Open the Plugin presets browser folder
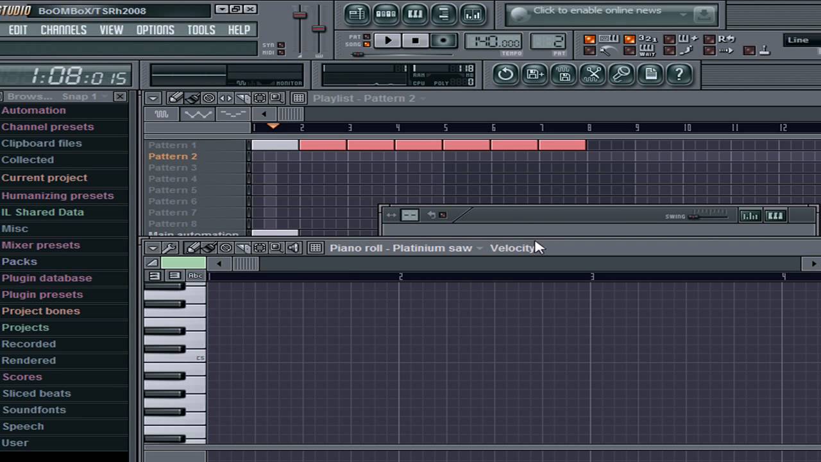Image resolution: width=821 pixels, height=462 pixels. (42, 295)
